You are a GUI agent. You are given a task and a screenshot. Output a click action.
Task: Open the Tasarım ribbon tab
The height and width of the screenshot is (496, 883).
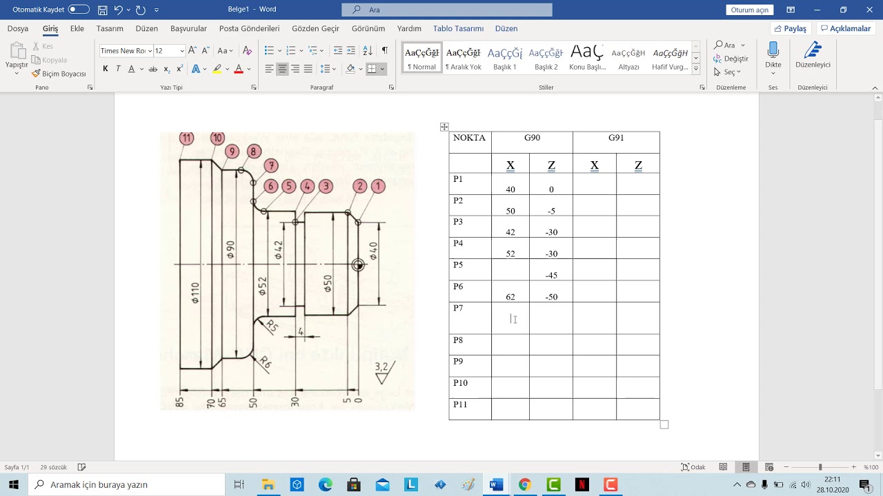[110, 29]
